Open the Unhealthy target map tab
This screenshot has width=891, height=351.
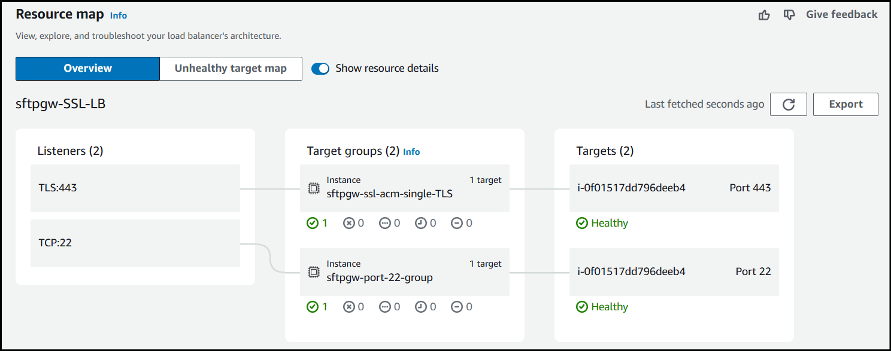pyautogui.click(x=231, y=69)
